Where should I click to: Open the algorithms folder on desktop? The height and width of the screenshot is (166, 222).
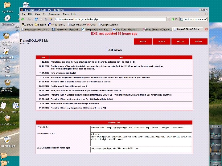coord(7,7)
